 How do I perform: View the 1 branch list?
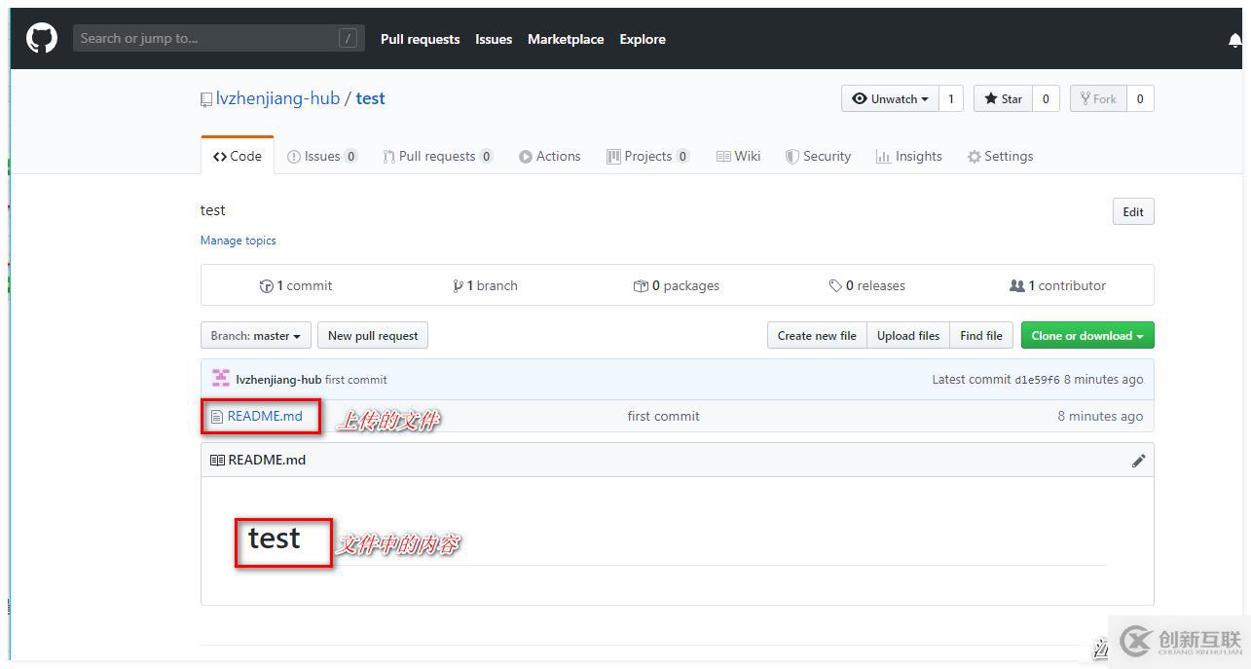486,285
